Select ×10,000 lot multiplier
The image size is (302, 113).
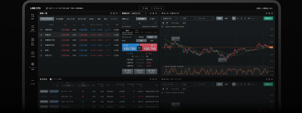(141, 19)
